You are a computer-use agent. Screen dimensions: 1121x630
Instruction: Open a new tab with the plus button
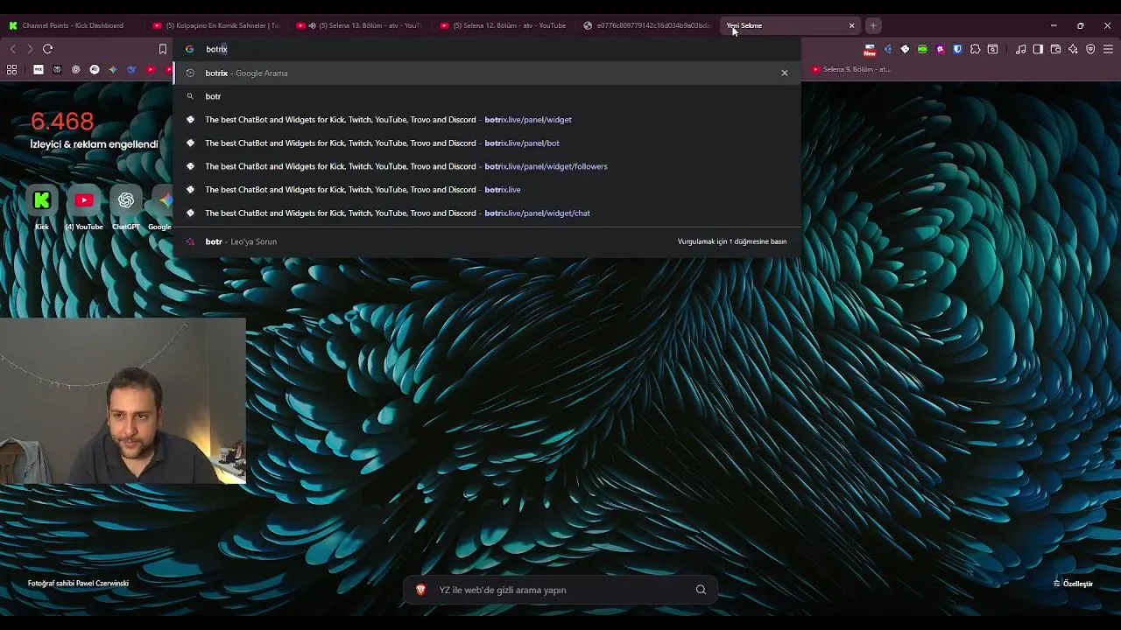(x=873, y=25)
